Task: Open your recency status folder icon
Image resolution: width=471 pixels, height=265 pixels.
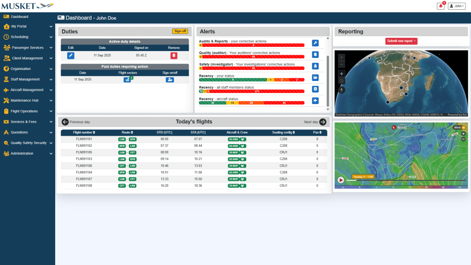Action: [315, 78]
